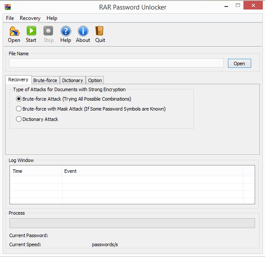The height and width of the screenshot is (257, 265).
Task: Switch to the Option tab
Action: [x=95, y=80]
